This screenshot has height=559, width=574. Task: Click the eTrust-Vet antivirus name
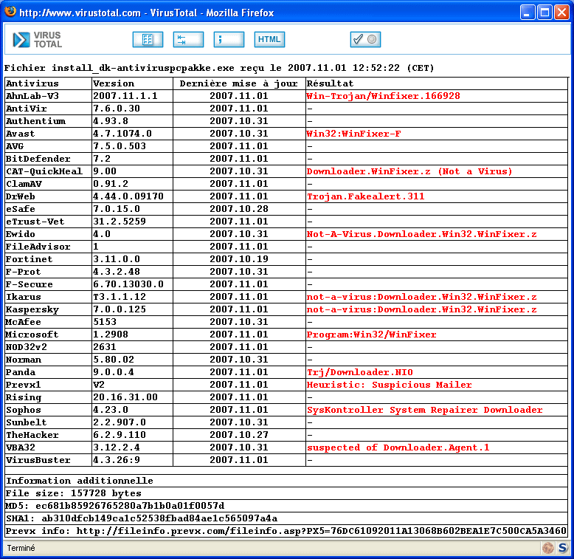[x=35, y=222]
